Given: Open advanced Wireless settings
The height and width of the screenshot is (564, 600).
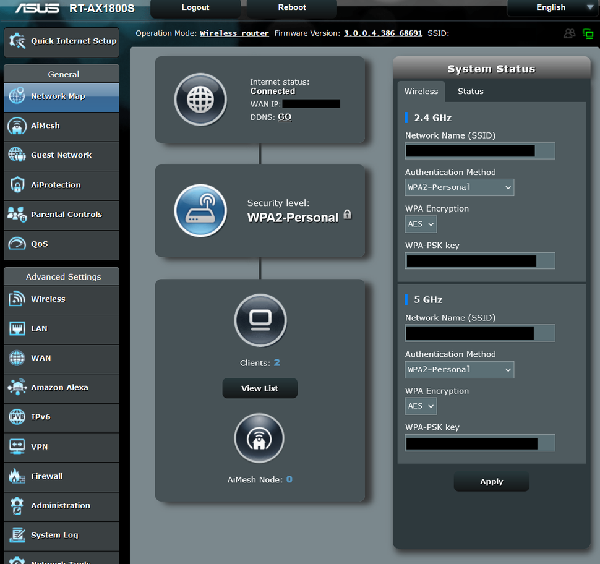Looking at the screenshot, I should click(61, 300).
